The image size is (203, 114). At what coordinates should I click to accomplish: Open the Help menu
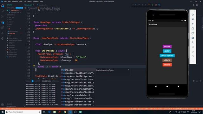(x=42, y=2)
